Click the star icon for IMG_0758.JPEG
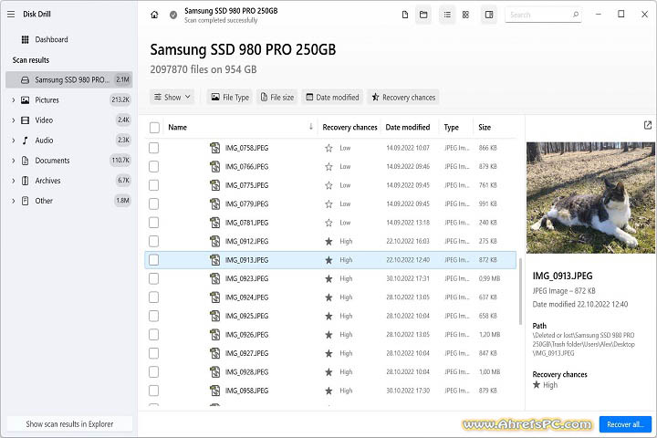The image size is (657, 438). click(328, 148)
